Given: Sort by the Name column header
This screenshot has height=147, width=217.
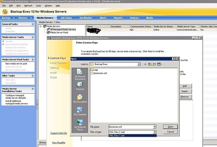Looking at the screenshot, I should click(98, 26).
